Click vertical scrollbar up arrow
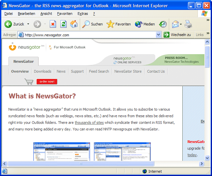 [207, 42]
